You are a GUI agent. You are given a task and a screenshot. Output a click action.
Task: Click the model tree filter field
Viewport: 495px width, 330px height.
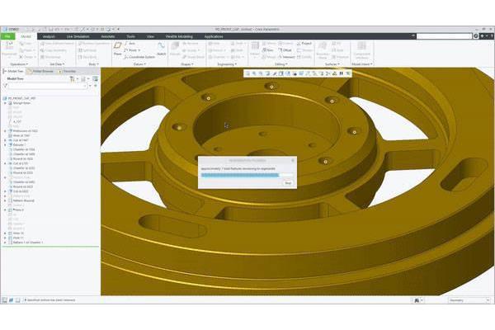(47, 86)
